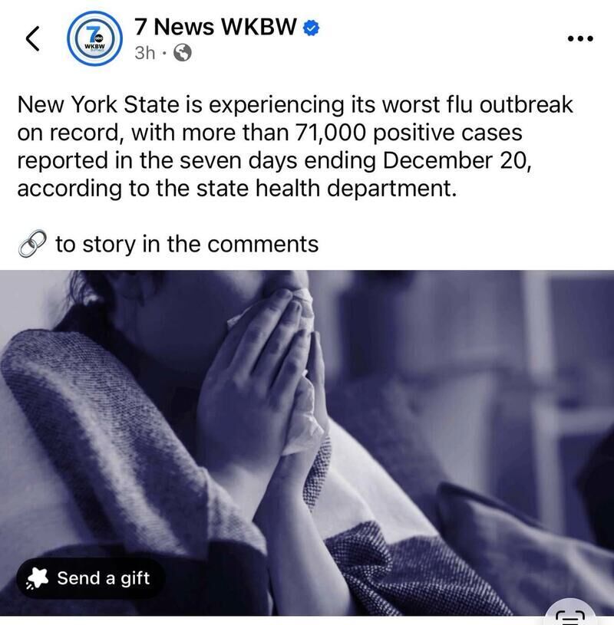Open the three-dot post options menu
614x625 pixels.
pyautogui.click(x=580, y=38)
